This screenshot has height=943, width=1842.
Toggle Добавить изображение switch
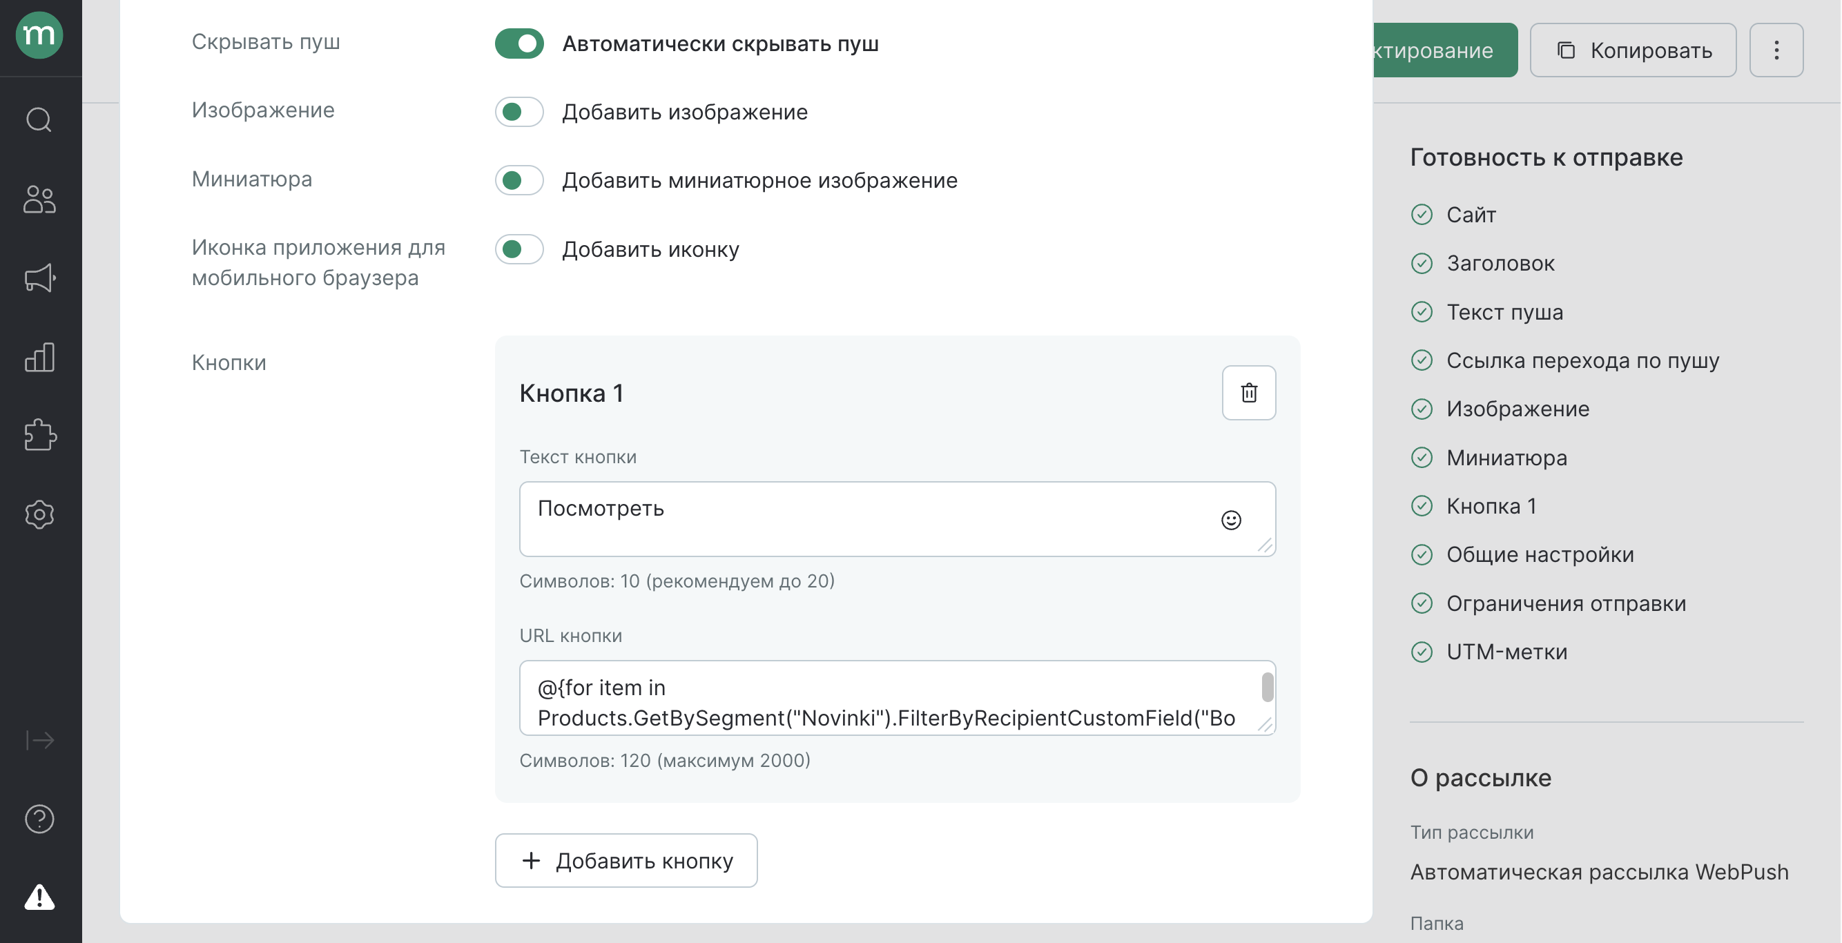519,112
